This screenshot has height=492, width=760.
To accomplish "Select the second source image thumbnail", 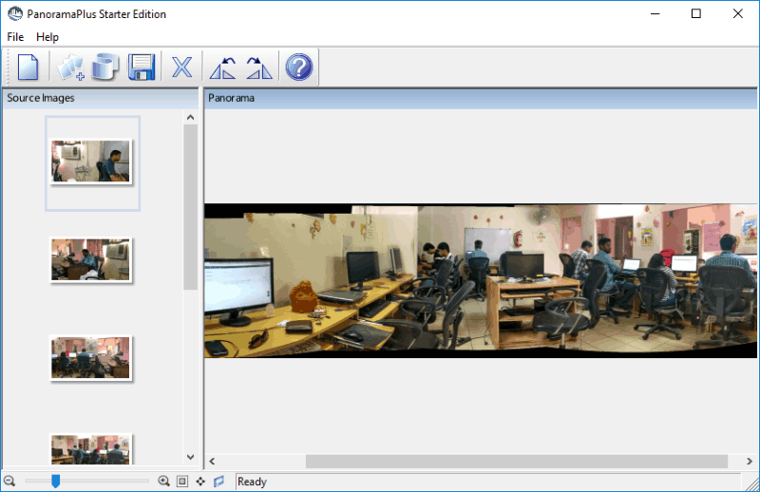I will [x=91, y=259].
